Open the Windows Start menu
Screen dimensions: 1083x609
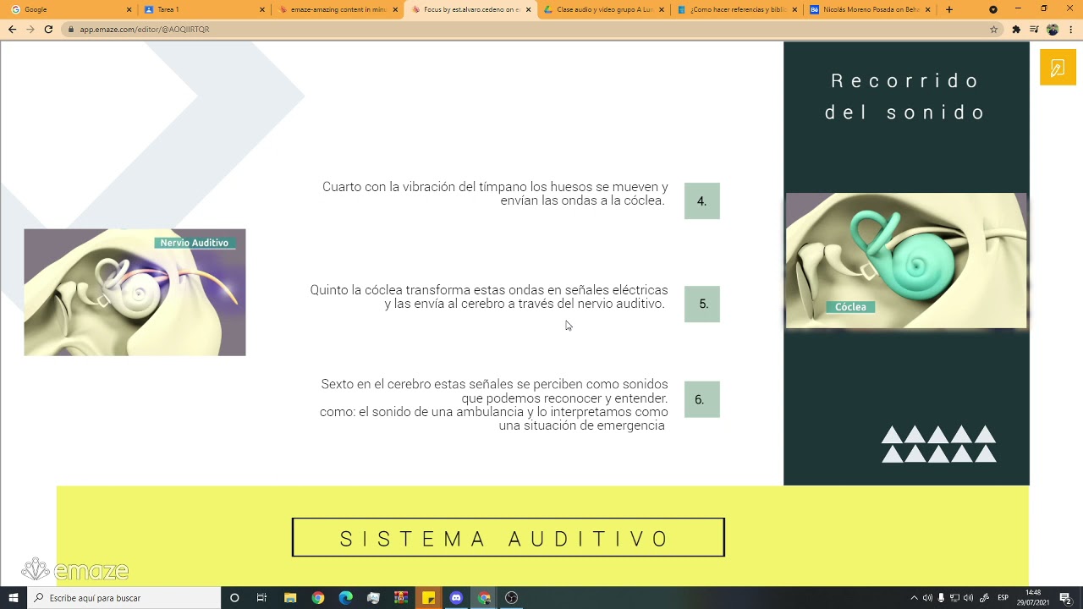[x=14, y=598]
